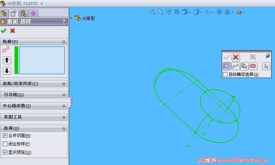Click the View Settings monitor icon
Image resolution: width=275 pixels, height=165 pixels.
pos(239,12)
